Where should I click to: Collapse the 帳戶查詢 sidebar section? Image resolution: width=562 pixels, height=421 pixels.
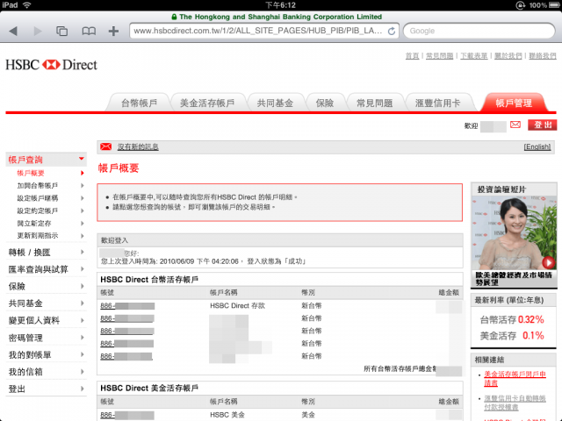pos(47,160)
